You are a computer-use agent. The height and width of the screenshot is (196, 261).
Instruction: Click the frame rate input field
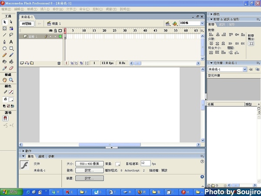coord(145,163)
